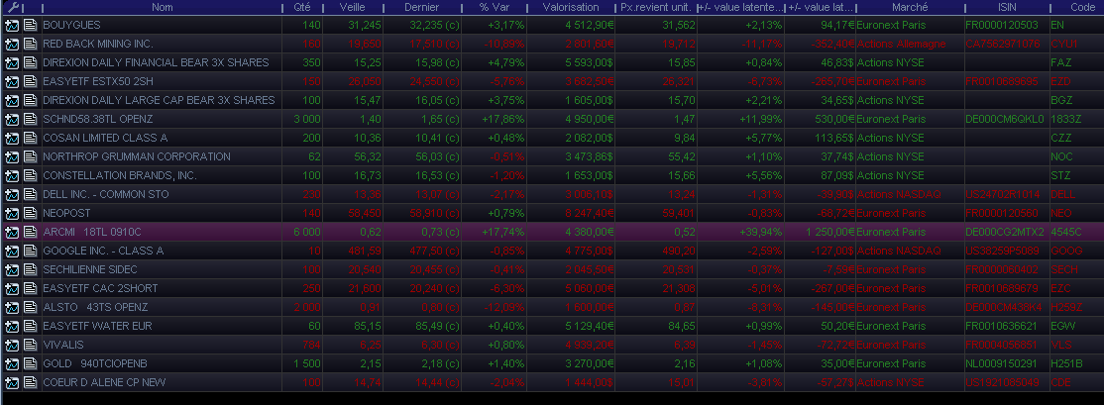The height and width of the screenshot is (405, 1104).
Task: Select the COEUR D ALENE CP NEW name
Action: (x=105, y=382)
